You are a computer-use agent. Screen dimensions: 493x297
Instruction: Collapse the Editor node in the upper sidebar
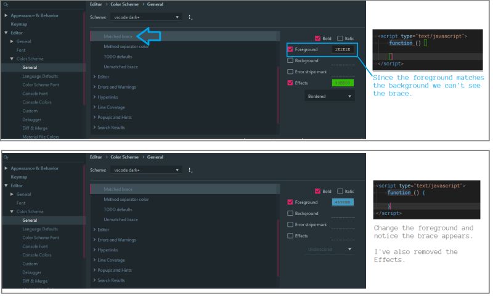(x=6, y=33)
